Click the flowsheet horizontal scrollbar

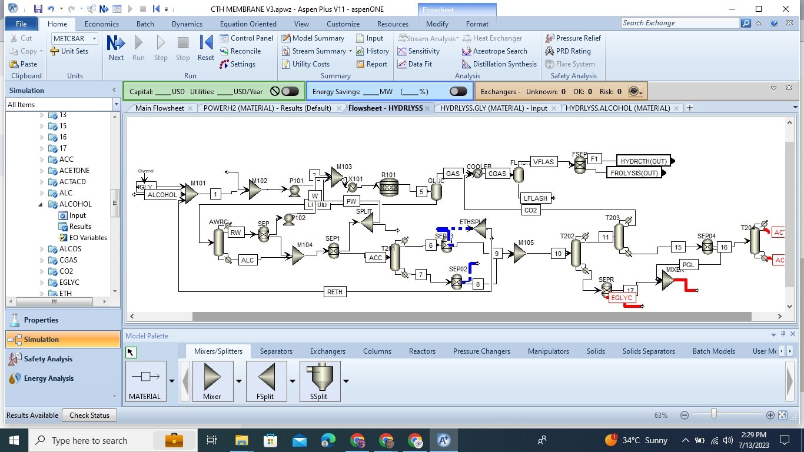coord(471,317)
